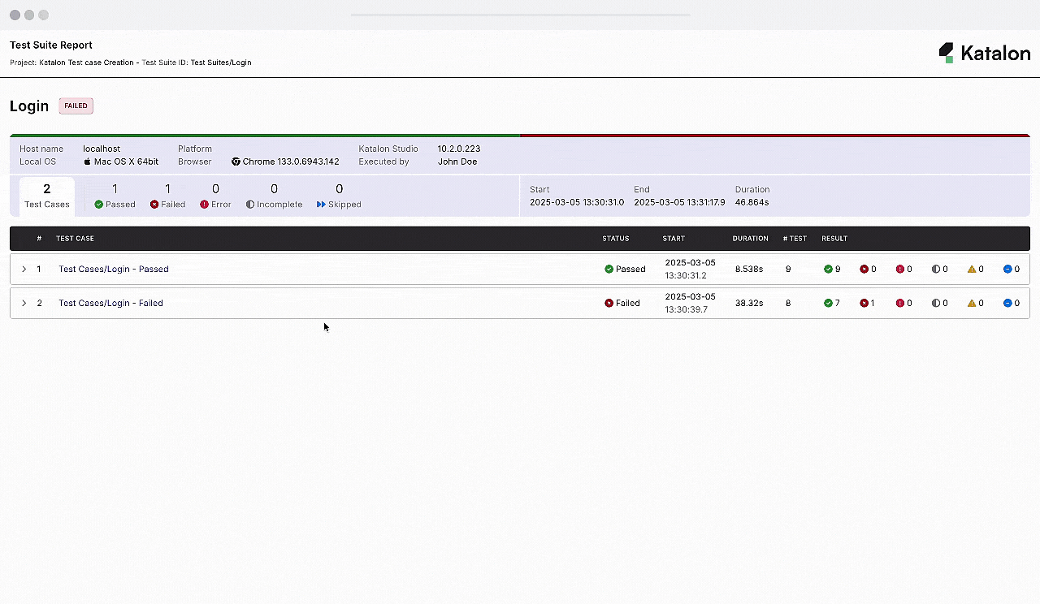Screen dimensions: 1040x604
Task: Filter by 1 Failed summary count
Action: coord(167,196)
